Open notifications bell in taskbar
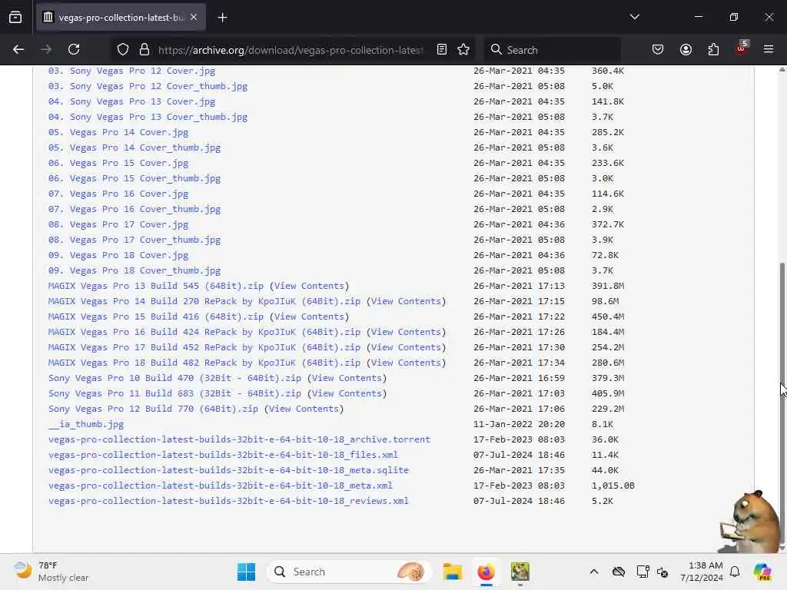Image resolution: width=787 pixels, height=590 pixels. click(x=735, y=572)
